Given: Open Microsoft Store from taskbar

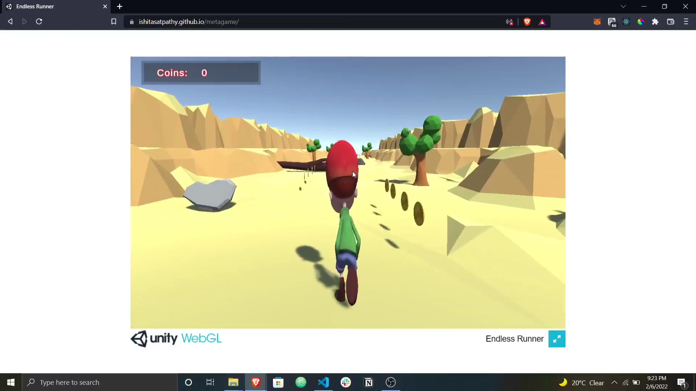Looking at the screenshot, I should 278,382.
